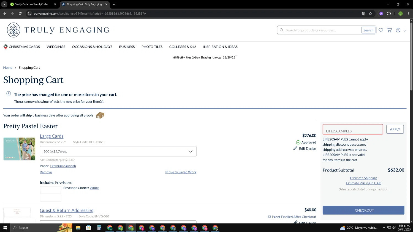The height and width of the screenshot is (232, 413).
Task: Click the magnifier icon in search box
Action: [281, 30]
